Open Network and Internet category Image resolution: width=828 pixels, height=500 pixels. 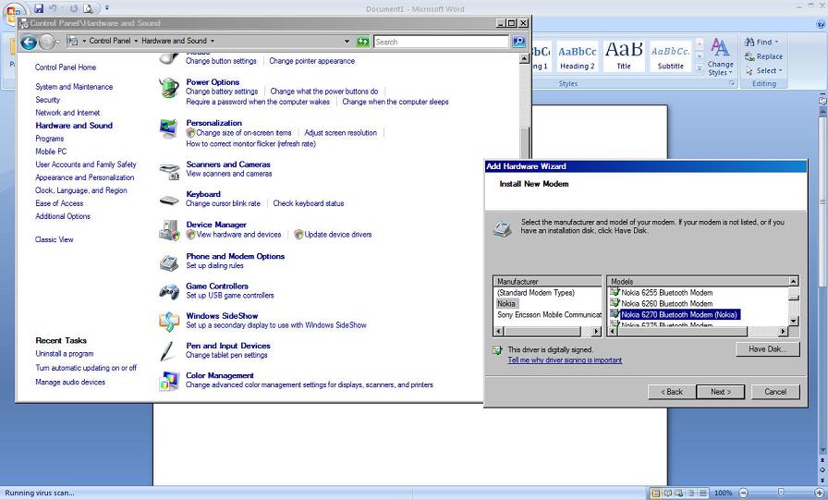pos(67,113)
